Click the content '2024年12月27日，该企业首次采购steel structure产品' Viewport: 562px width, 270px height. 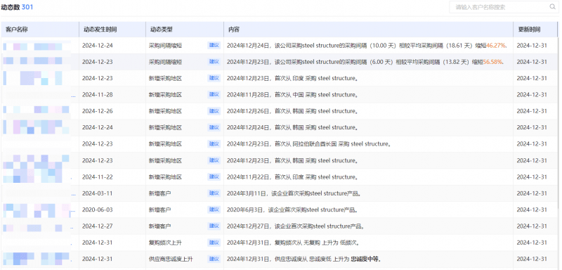(294, 226)
